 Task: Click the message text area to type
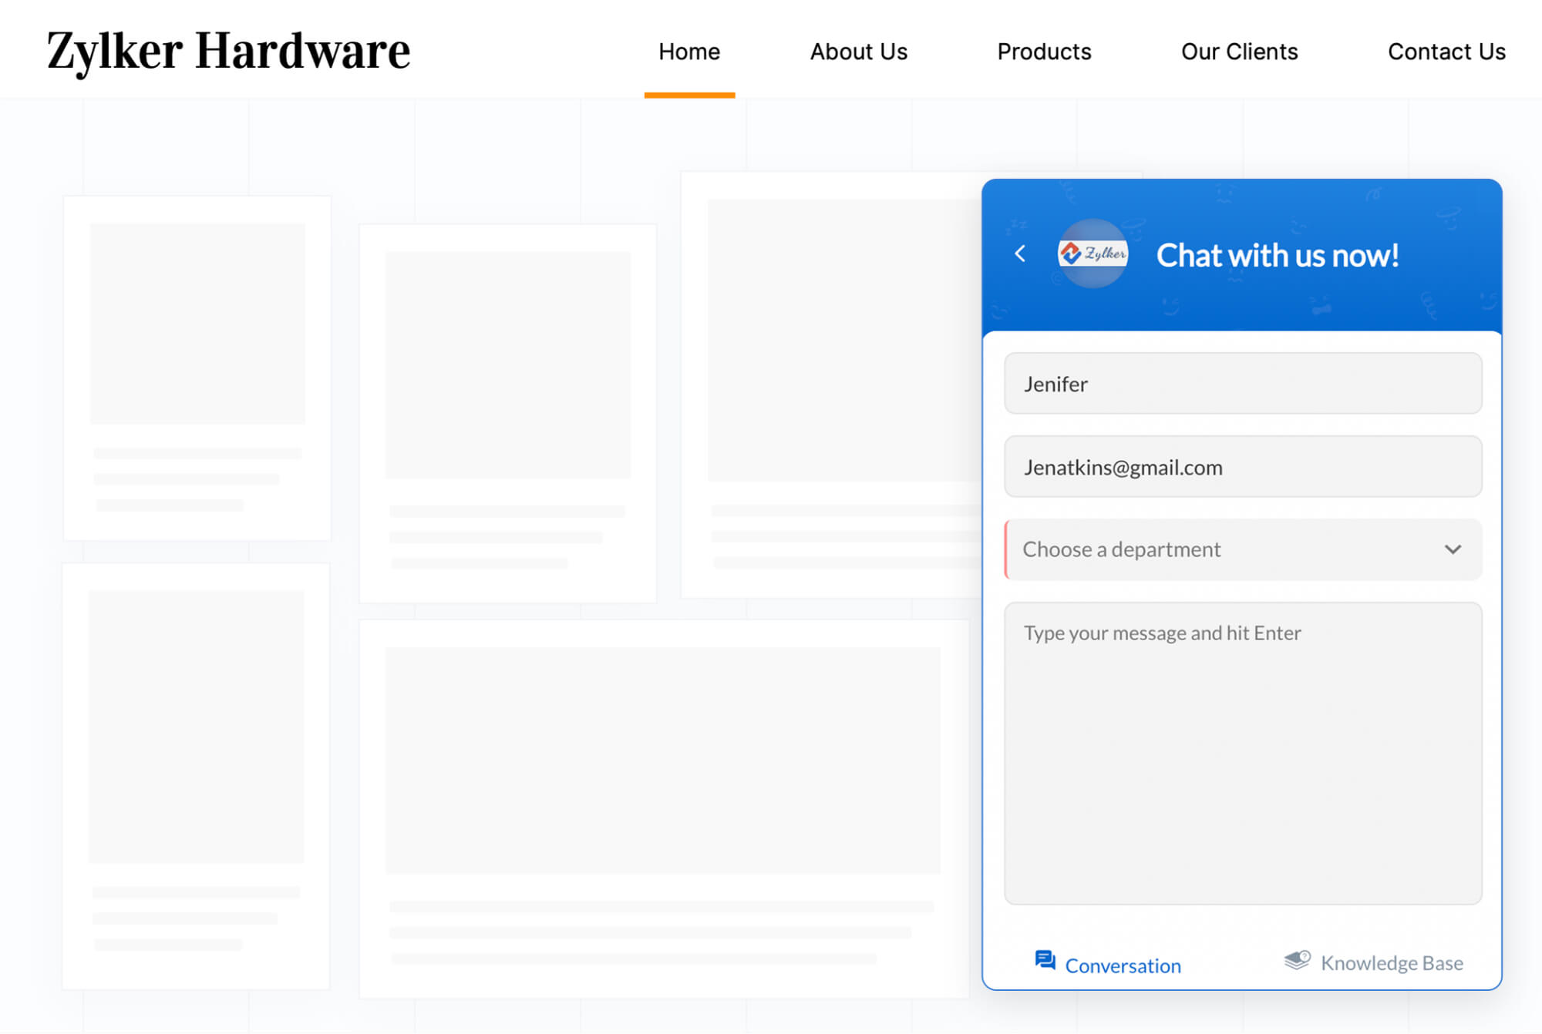(x=1243, y=751)
